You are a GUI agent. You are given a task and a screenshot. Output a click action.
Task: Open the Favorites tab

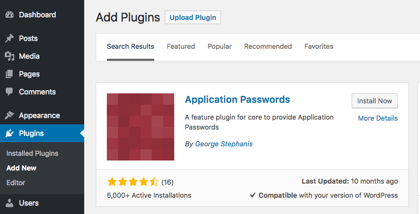coord(319,47)
